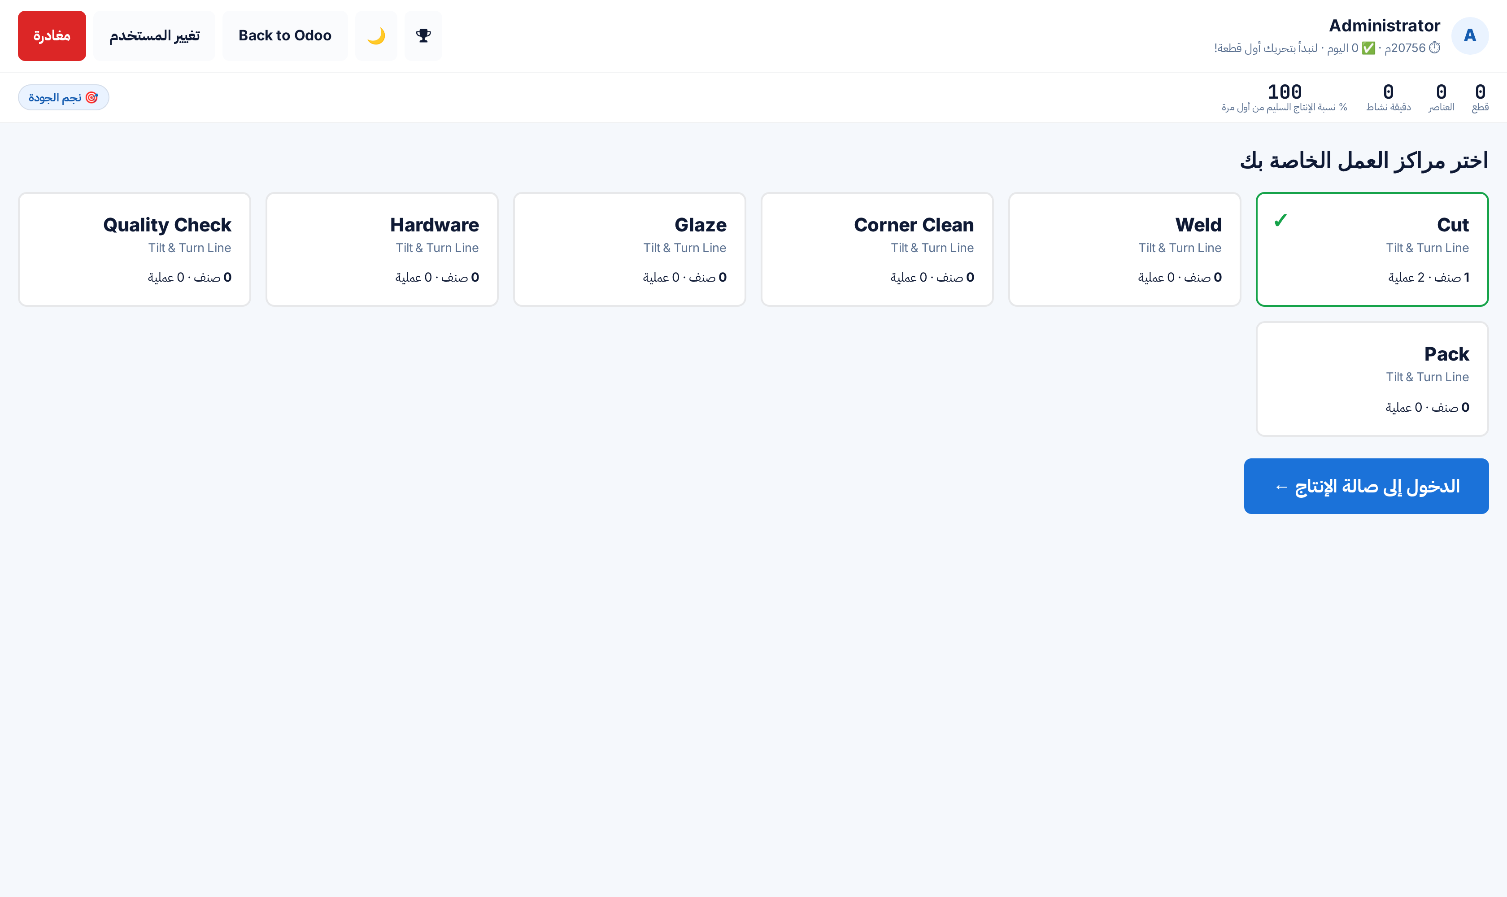Click the Cut card's 1 صنف · 2 عملية text
The width and height of the screenshot is (1507, 897).
point(1429,278)
